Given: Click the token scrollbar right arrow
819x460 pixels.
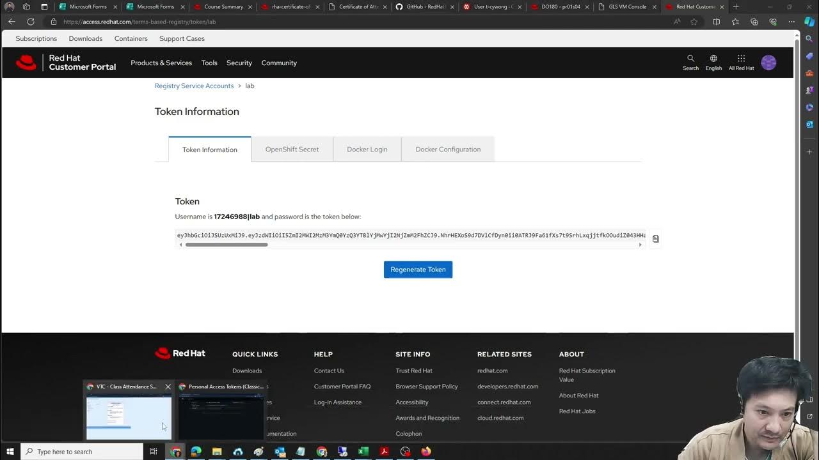Looking at the screenshot, I should click(x=640, y=245).
